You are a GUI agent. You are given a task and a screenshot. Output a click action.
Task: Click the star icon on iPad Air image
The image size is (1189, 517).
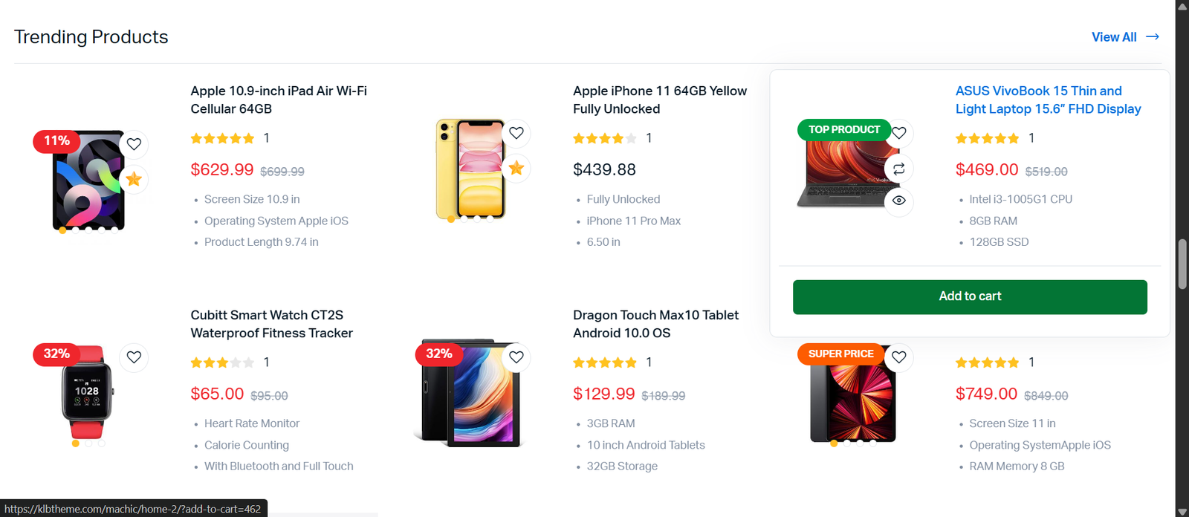tap(134, 179)
